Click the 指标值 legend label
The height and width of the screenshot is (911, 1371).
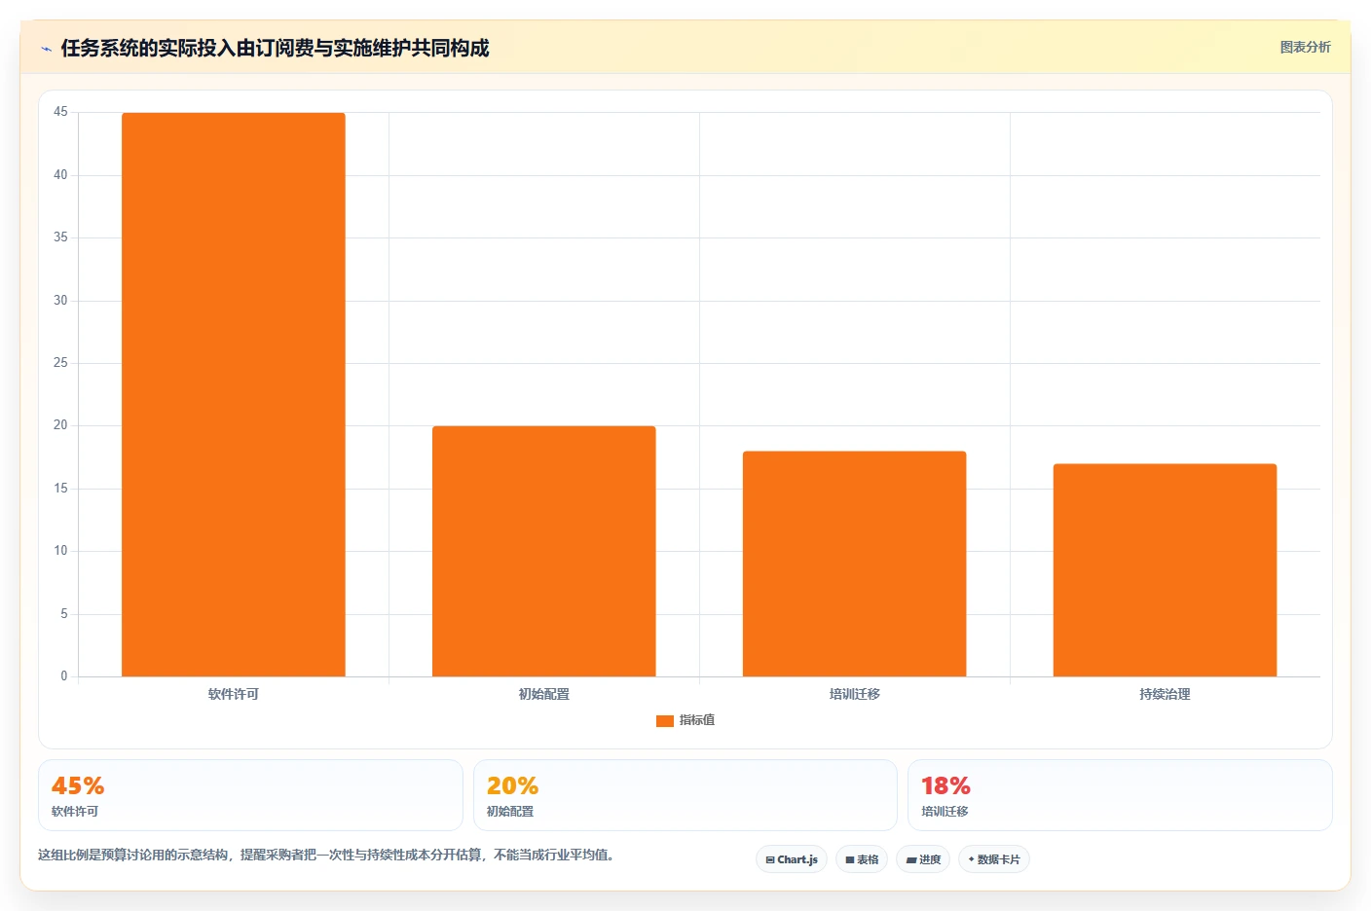pyautogui.click(x=697, y=720)
